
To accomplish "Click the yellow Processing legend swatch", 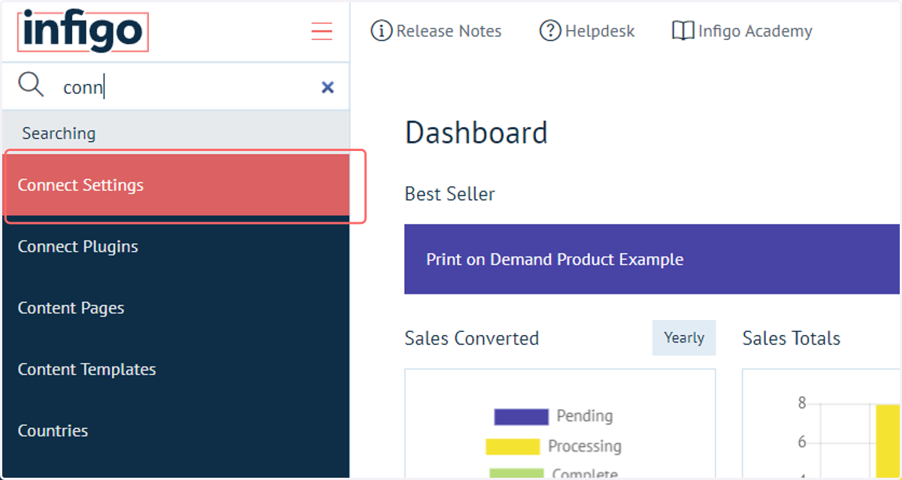I will click(513, 446).
